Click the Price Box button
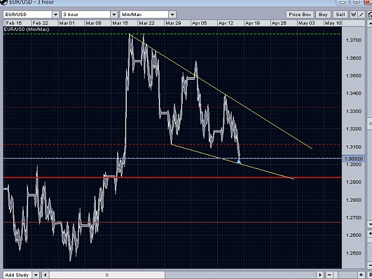Viewport: 372px width, 279px height. coord(300,14)
